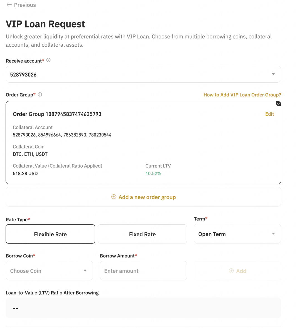Select Fixed Rate option
Viewport: 300px width, 328px height.
tap(142, 234)
